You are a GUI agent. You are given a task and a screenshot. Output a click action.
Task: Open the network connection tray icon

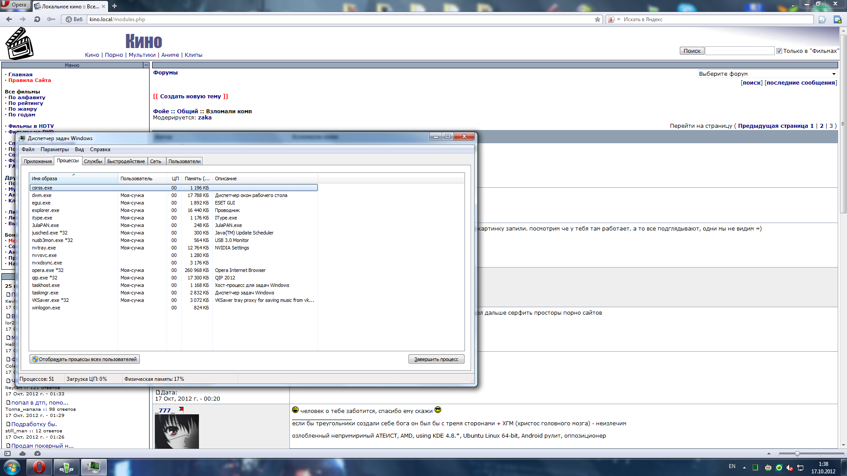[800, 468]
